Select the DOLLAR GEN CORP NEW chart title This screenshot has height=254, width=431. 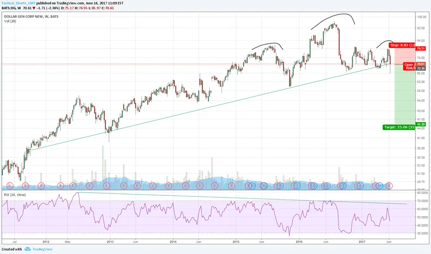31,17
